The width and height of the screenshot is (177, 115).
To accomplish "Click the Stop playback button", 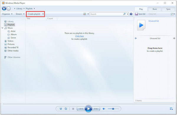I will click(x=73, y=109).
